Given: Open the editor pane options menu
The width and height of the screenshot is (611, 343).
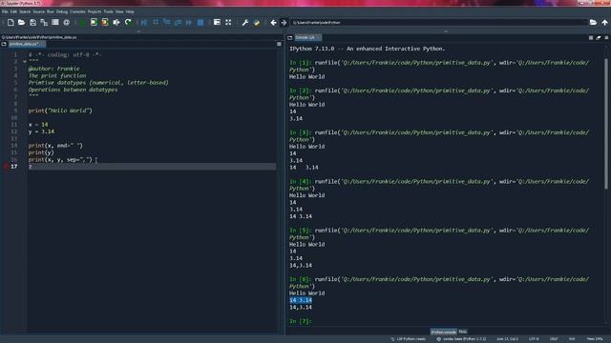Looking at the screenshot, I should [279, 44].
